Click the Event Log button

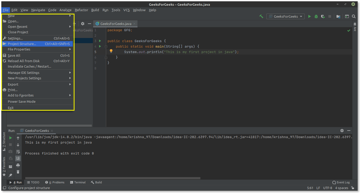click(x=341, y=182)
